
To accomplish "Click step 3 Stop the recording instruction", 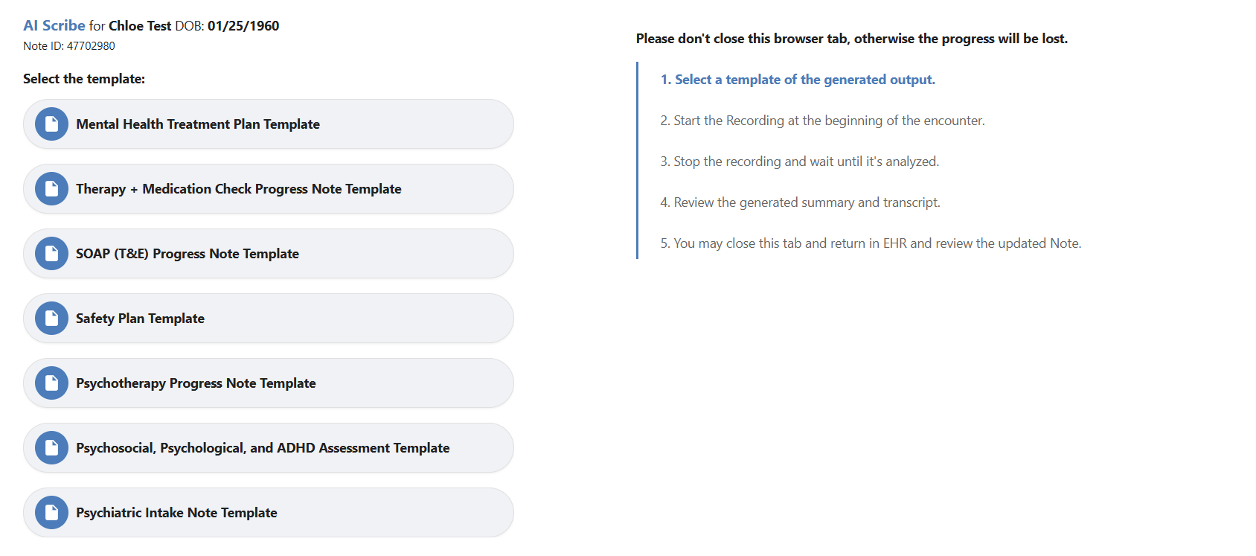I will pos(799,162).
